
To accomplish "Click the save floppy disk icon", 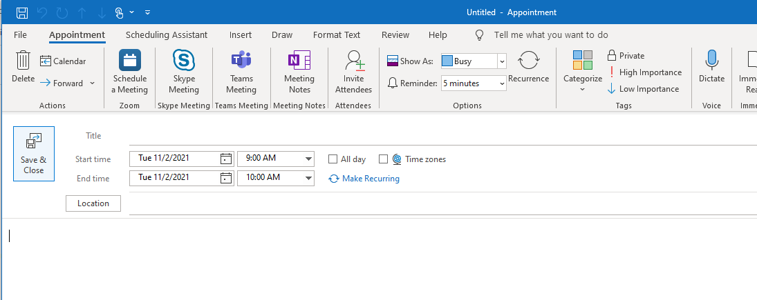I will pos(22,12).
